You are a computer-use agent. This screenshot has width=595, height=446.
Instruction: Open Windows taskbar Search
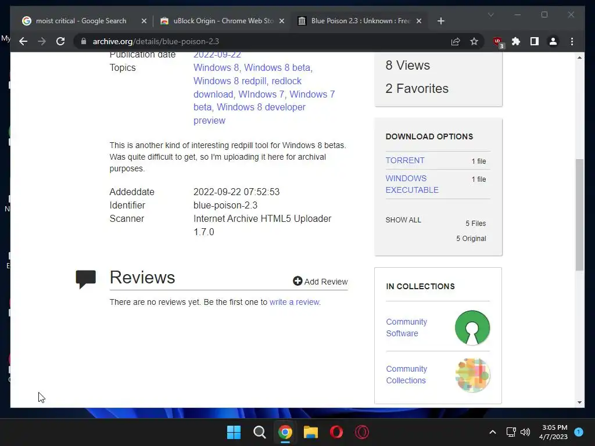[260, 432]
